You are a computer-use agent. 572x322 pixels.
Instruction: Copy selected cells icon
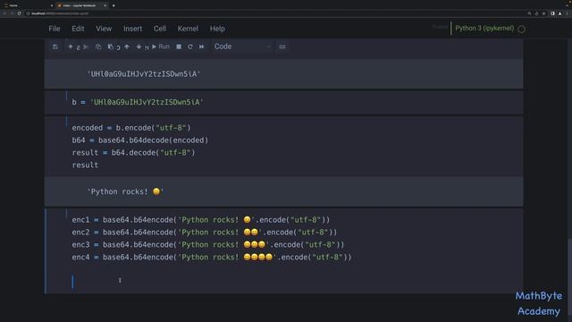coord(98,47)
